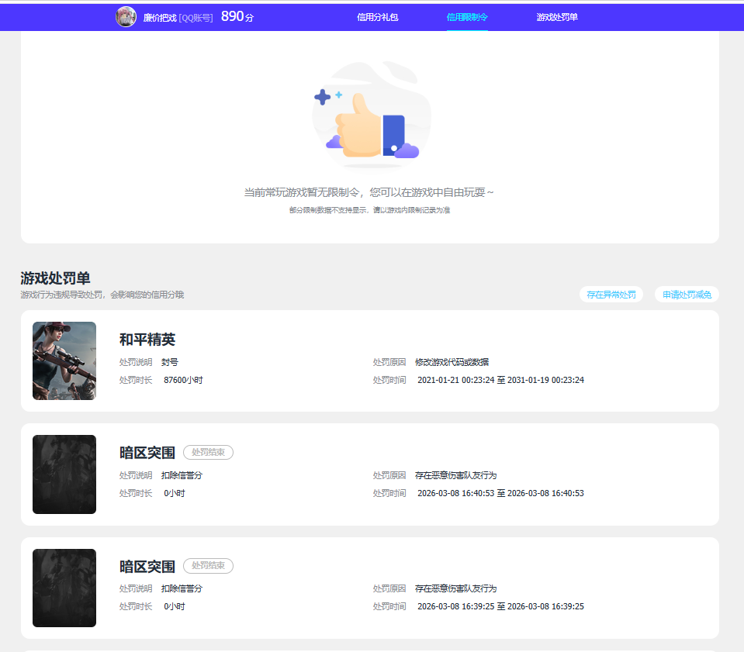The image size is (744, 652).
Task: Click the 2021-01-21 00:23:24 penalty time
Action: (500, 381)
